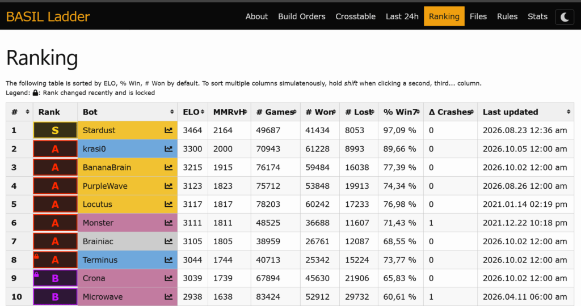Open krasi0 rating chart icon
581x306 pixels.
click(x=169, y=148)
